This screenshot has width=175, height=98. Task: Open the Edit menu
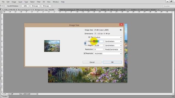[8, 2]
